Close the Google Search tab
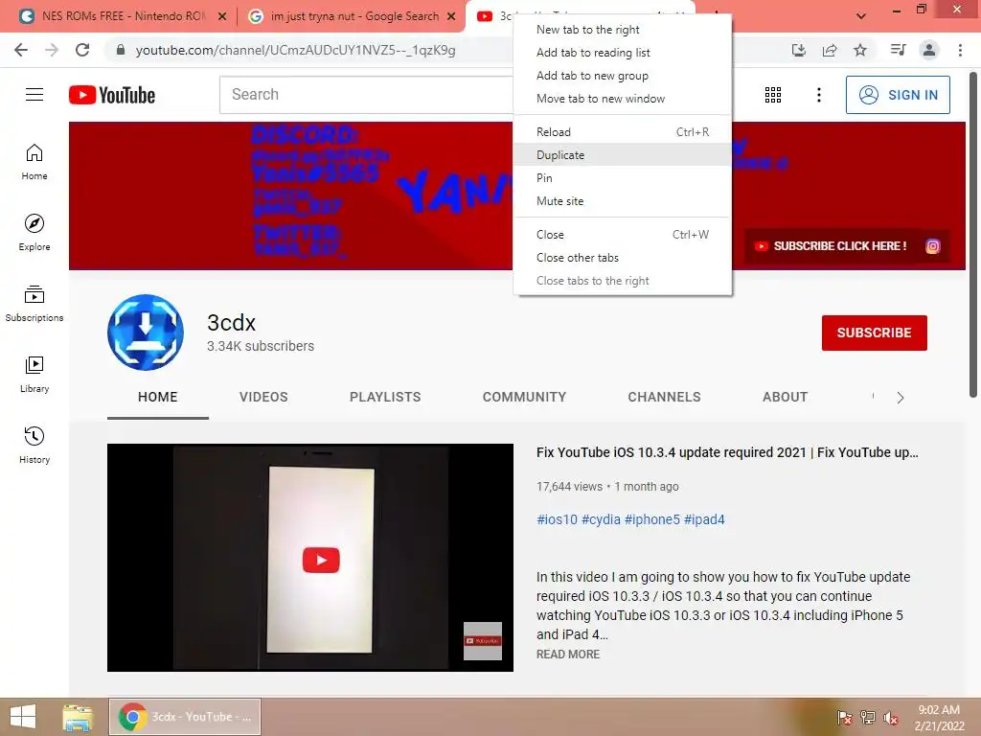The width and height of the screenshot is (981, 736). [451, 16]
